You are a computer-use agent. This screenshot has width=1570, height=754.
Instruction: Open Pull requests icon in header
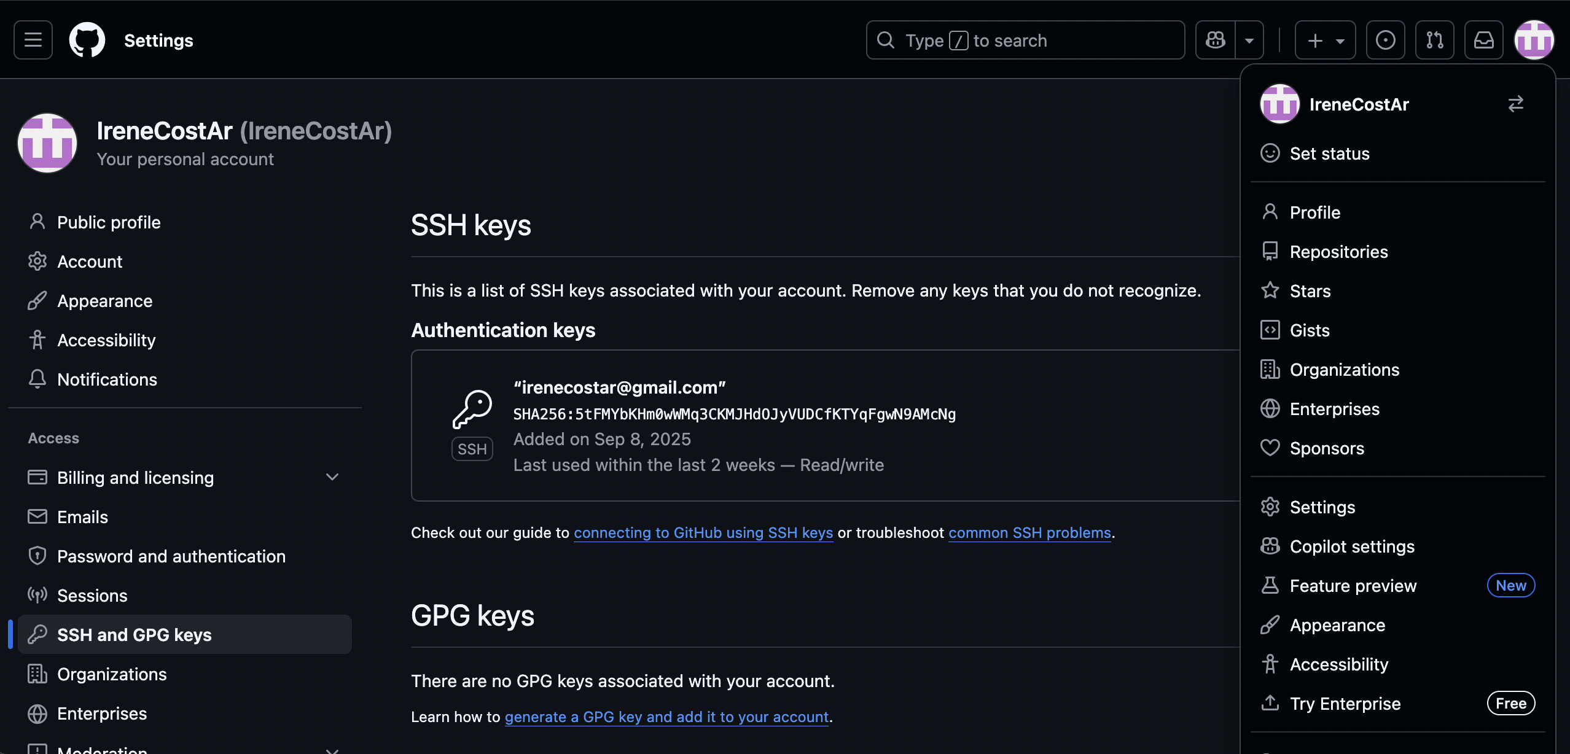(1434, 40)
